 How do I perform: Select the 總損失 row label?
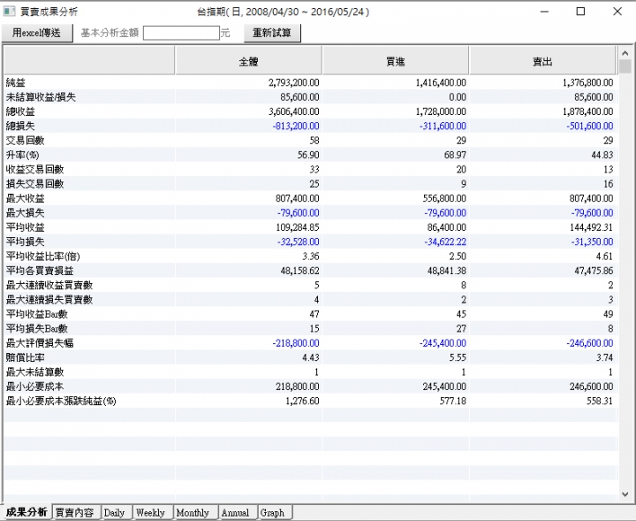coord(20,126)
